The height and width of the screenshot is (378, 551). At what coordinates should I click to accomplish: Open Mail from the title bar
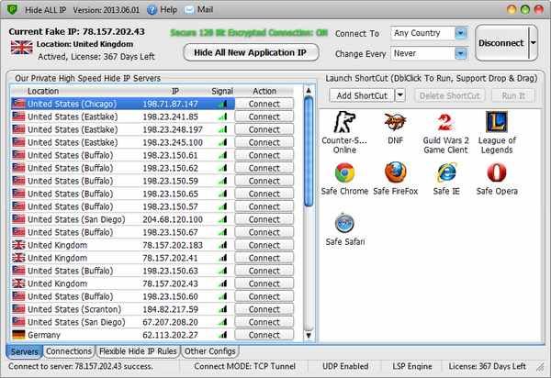199,10
